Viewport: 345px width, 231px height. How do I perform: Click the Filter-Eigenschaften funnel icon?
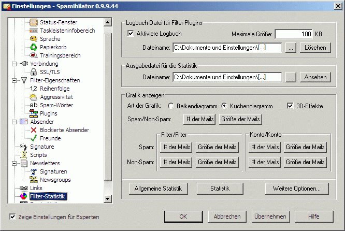24,80
